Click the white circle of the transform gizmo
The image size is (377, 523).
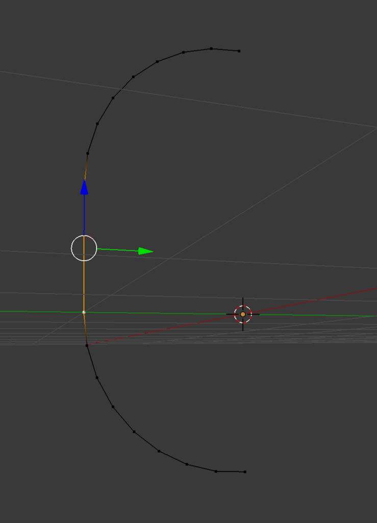[x=84, y=248]
